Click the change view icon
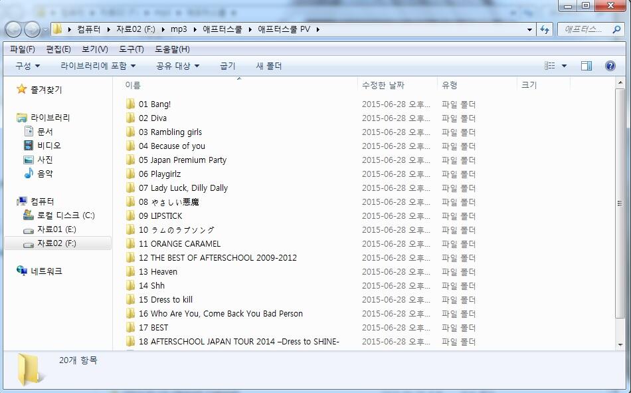 (x=550, y=66)
